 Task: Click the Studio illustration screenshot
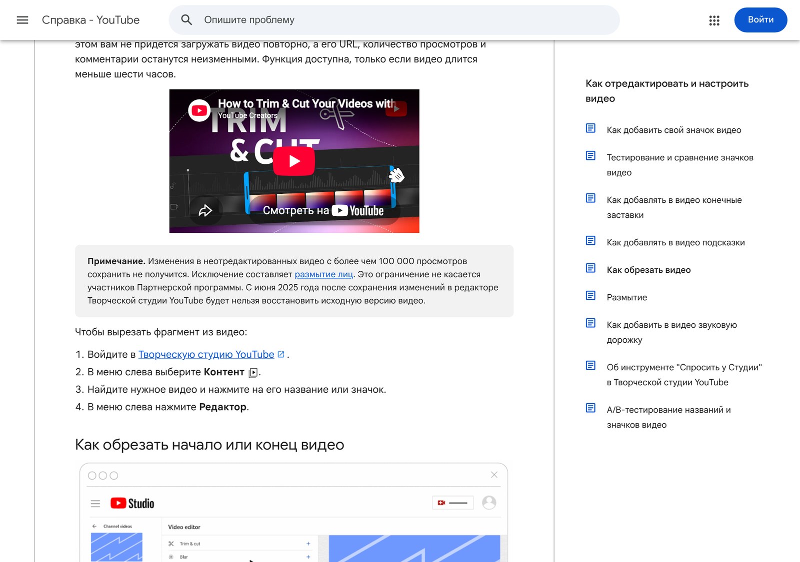click(x=293, y=512)
